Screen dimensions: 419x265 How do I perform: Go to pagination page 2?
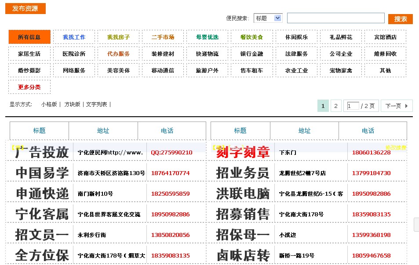point(336,106)
